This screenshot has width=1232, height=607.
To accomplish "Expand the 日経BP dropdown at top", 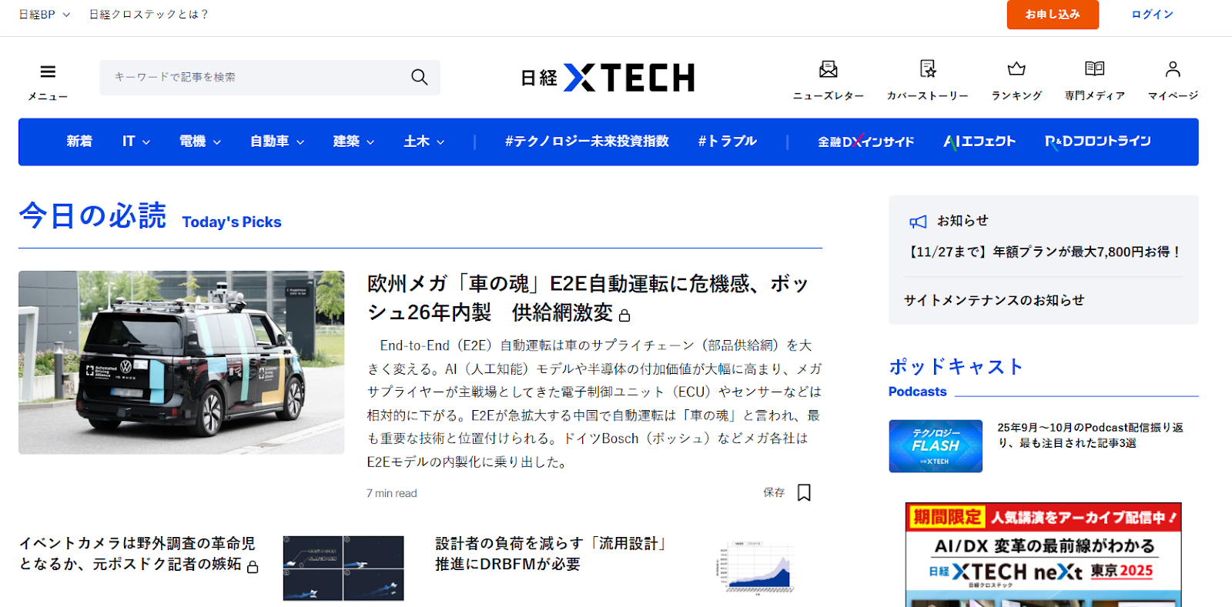I will (44, 15).
